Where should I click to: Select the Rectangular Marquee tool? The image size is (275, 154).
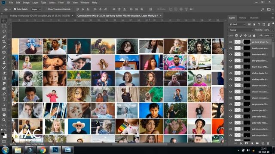(4, 26)
